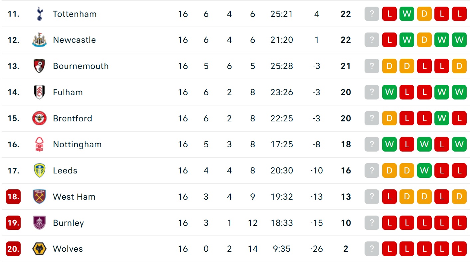Click the West Ham crest
The height and width of the screenshot is (262, 470).
40,197
